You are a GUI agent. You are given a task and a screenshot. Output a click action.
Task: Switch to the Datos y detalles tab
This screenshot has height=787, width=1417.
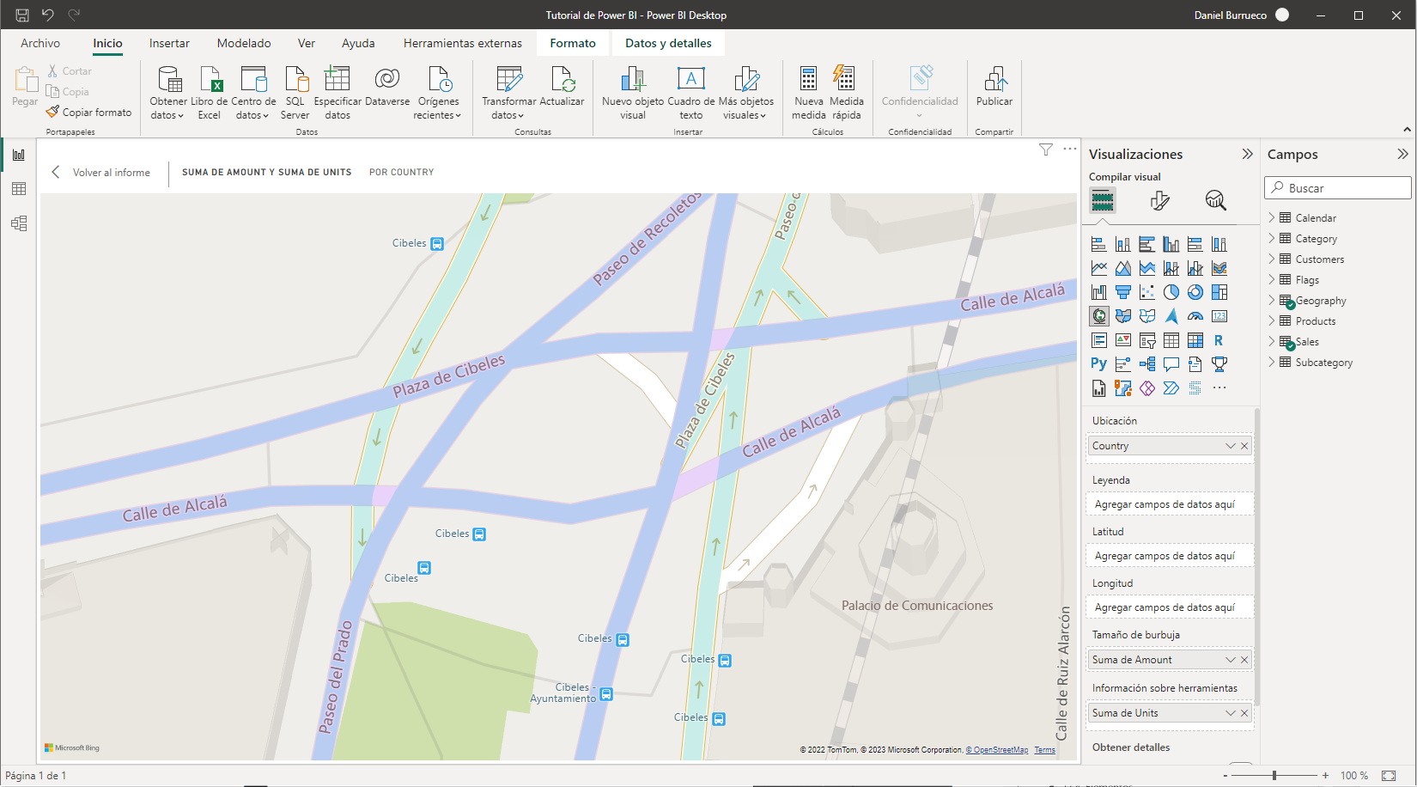(668, 43)
